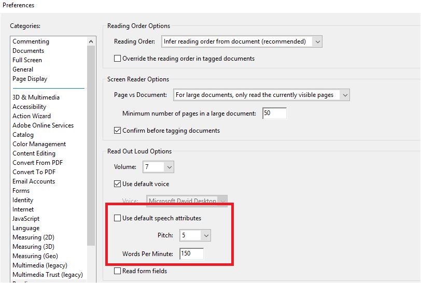Image resolution: width=421 pixels, height=283 pixels.
Task: Select the Content Editing category
Action: 34,153
